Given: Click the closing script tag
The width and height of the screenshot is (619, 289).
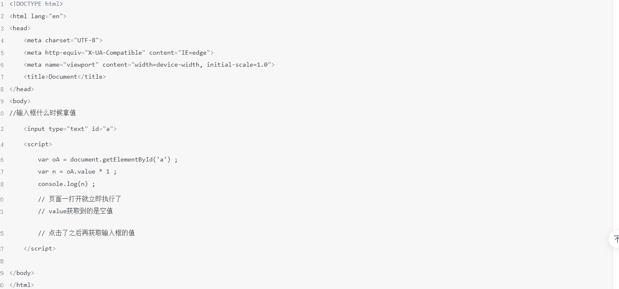Looking at the screenshot, I should [39, 248].
